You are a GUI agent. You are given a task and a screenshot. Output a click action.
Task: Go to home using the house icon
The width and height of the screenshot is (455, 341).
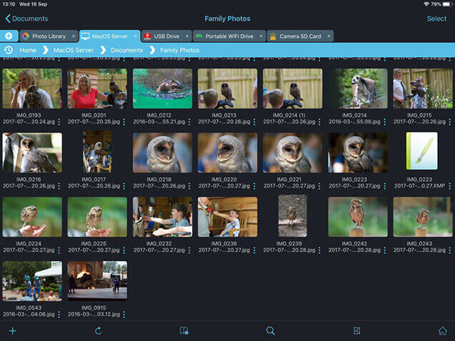click(x=443, y=331)
